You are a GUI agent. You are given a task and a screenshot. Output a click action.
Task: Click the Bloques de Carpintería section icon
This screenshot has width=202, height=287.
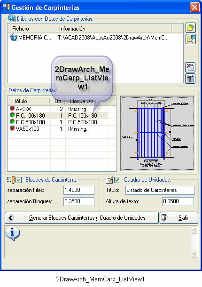pyautogui.click(x=11, y=180)
